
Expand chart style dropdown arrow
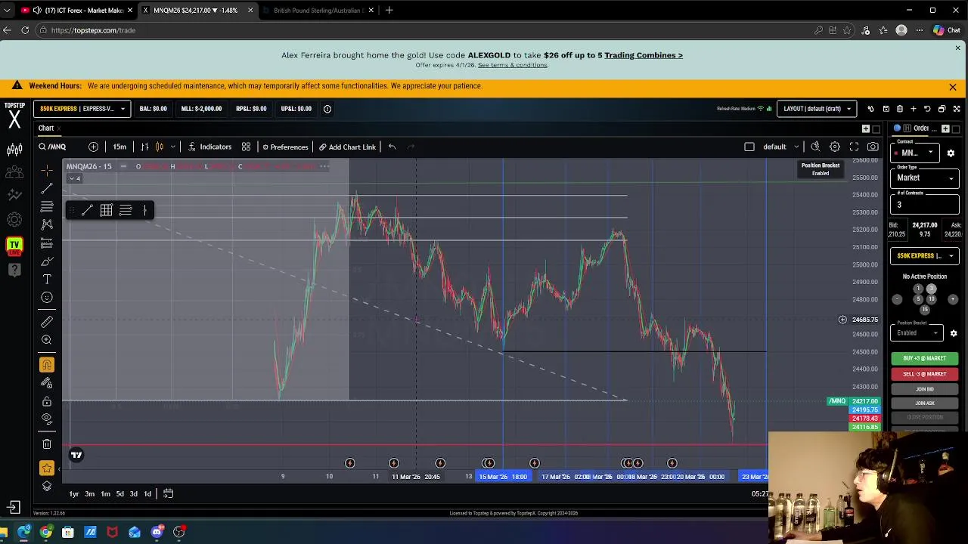coord(173,147)
